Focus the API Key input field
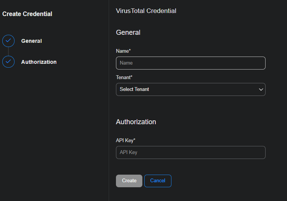The image size is (287, 201). 190,152
